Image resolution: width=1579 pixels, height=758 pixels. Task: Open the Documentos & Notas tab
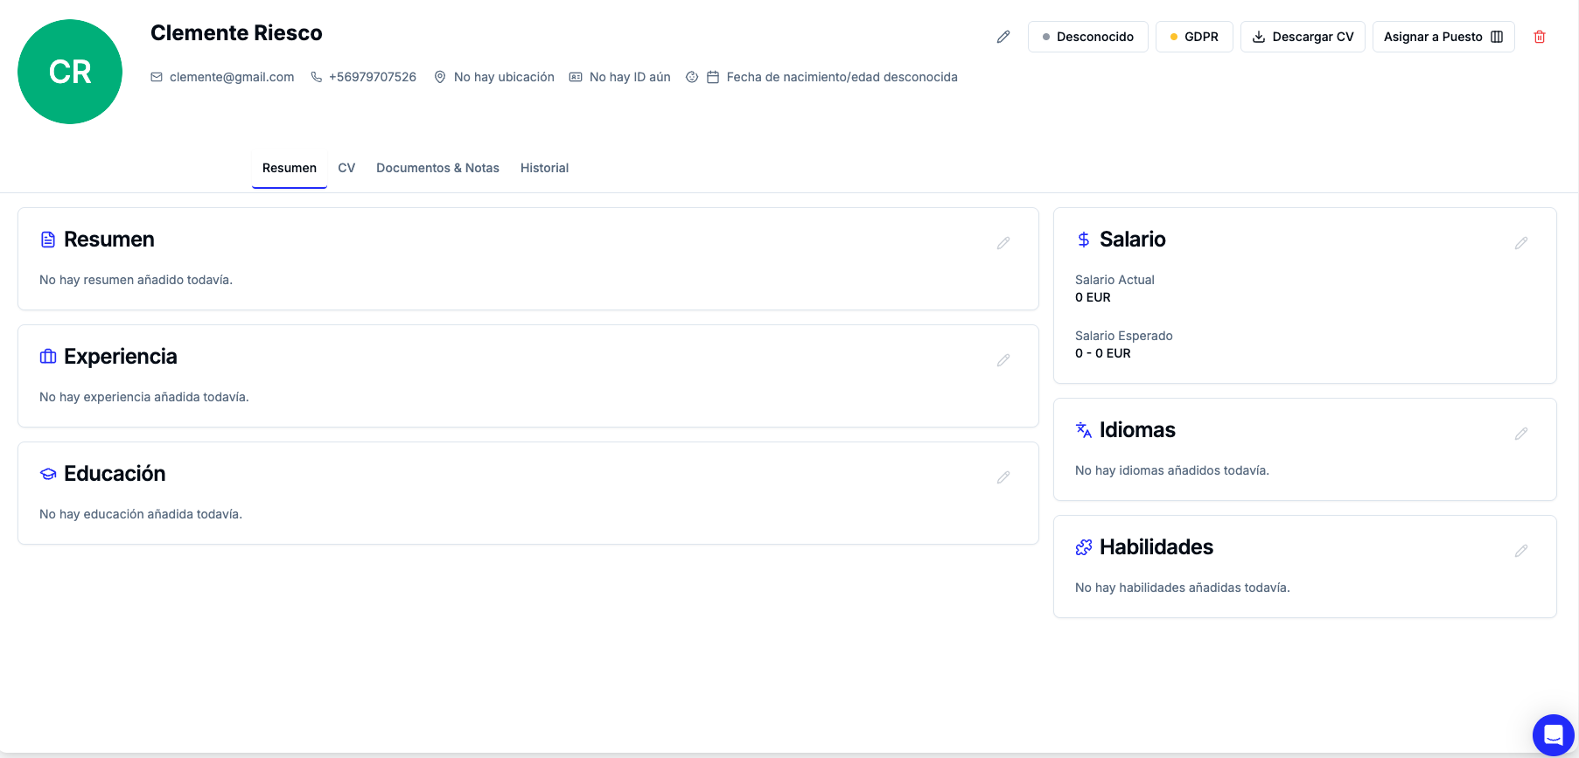point(437,168)
